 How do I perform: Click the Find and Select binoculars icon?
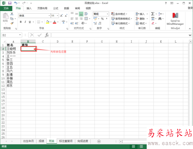160,19
